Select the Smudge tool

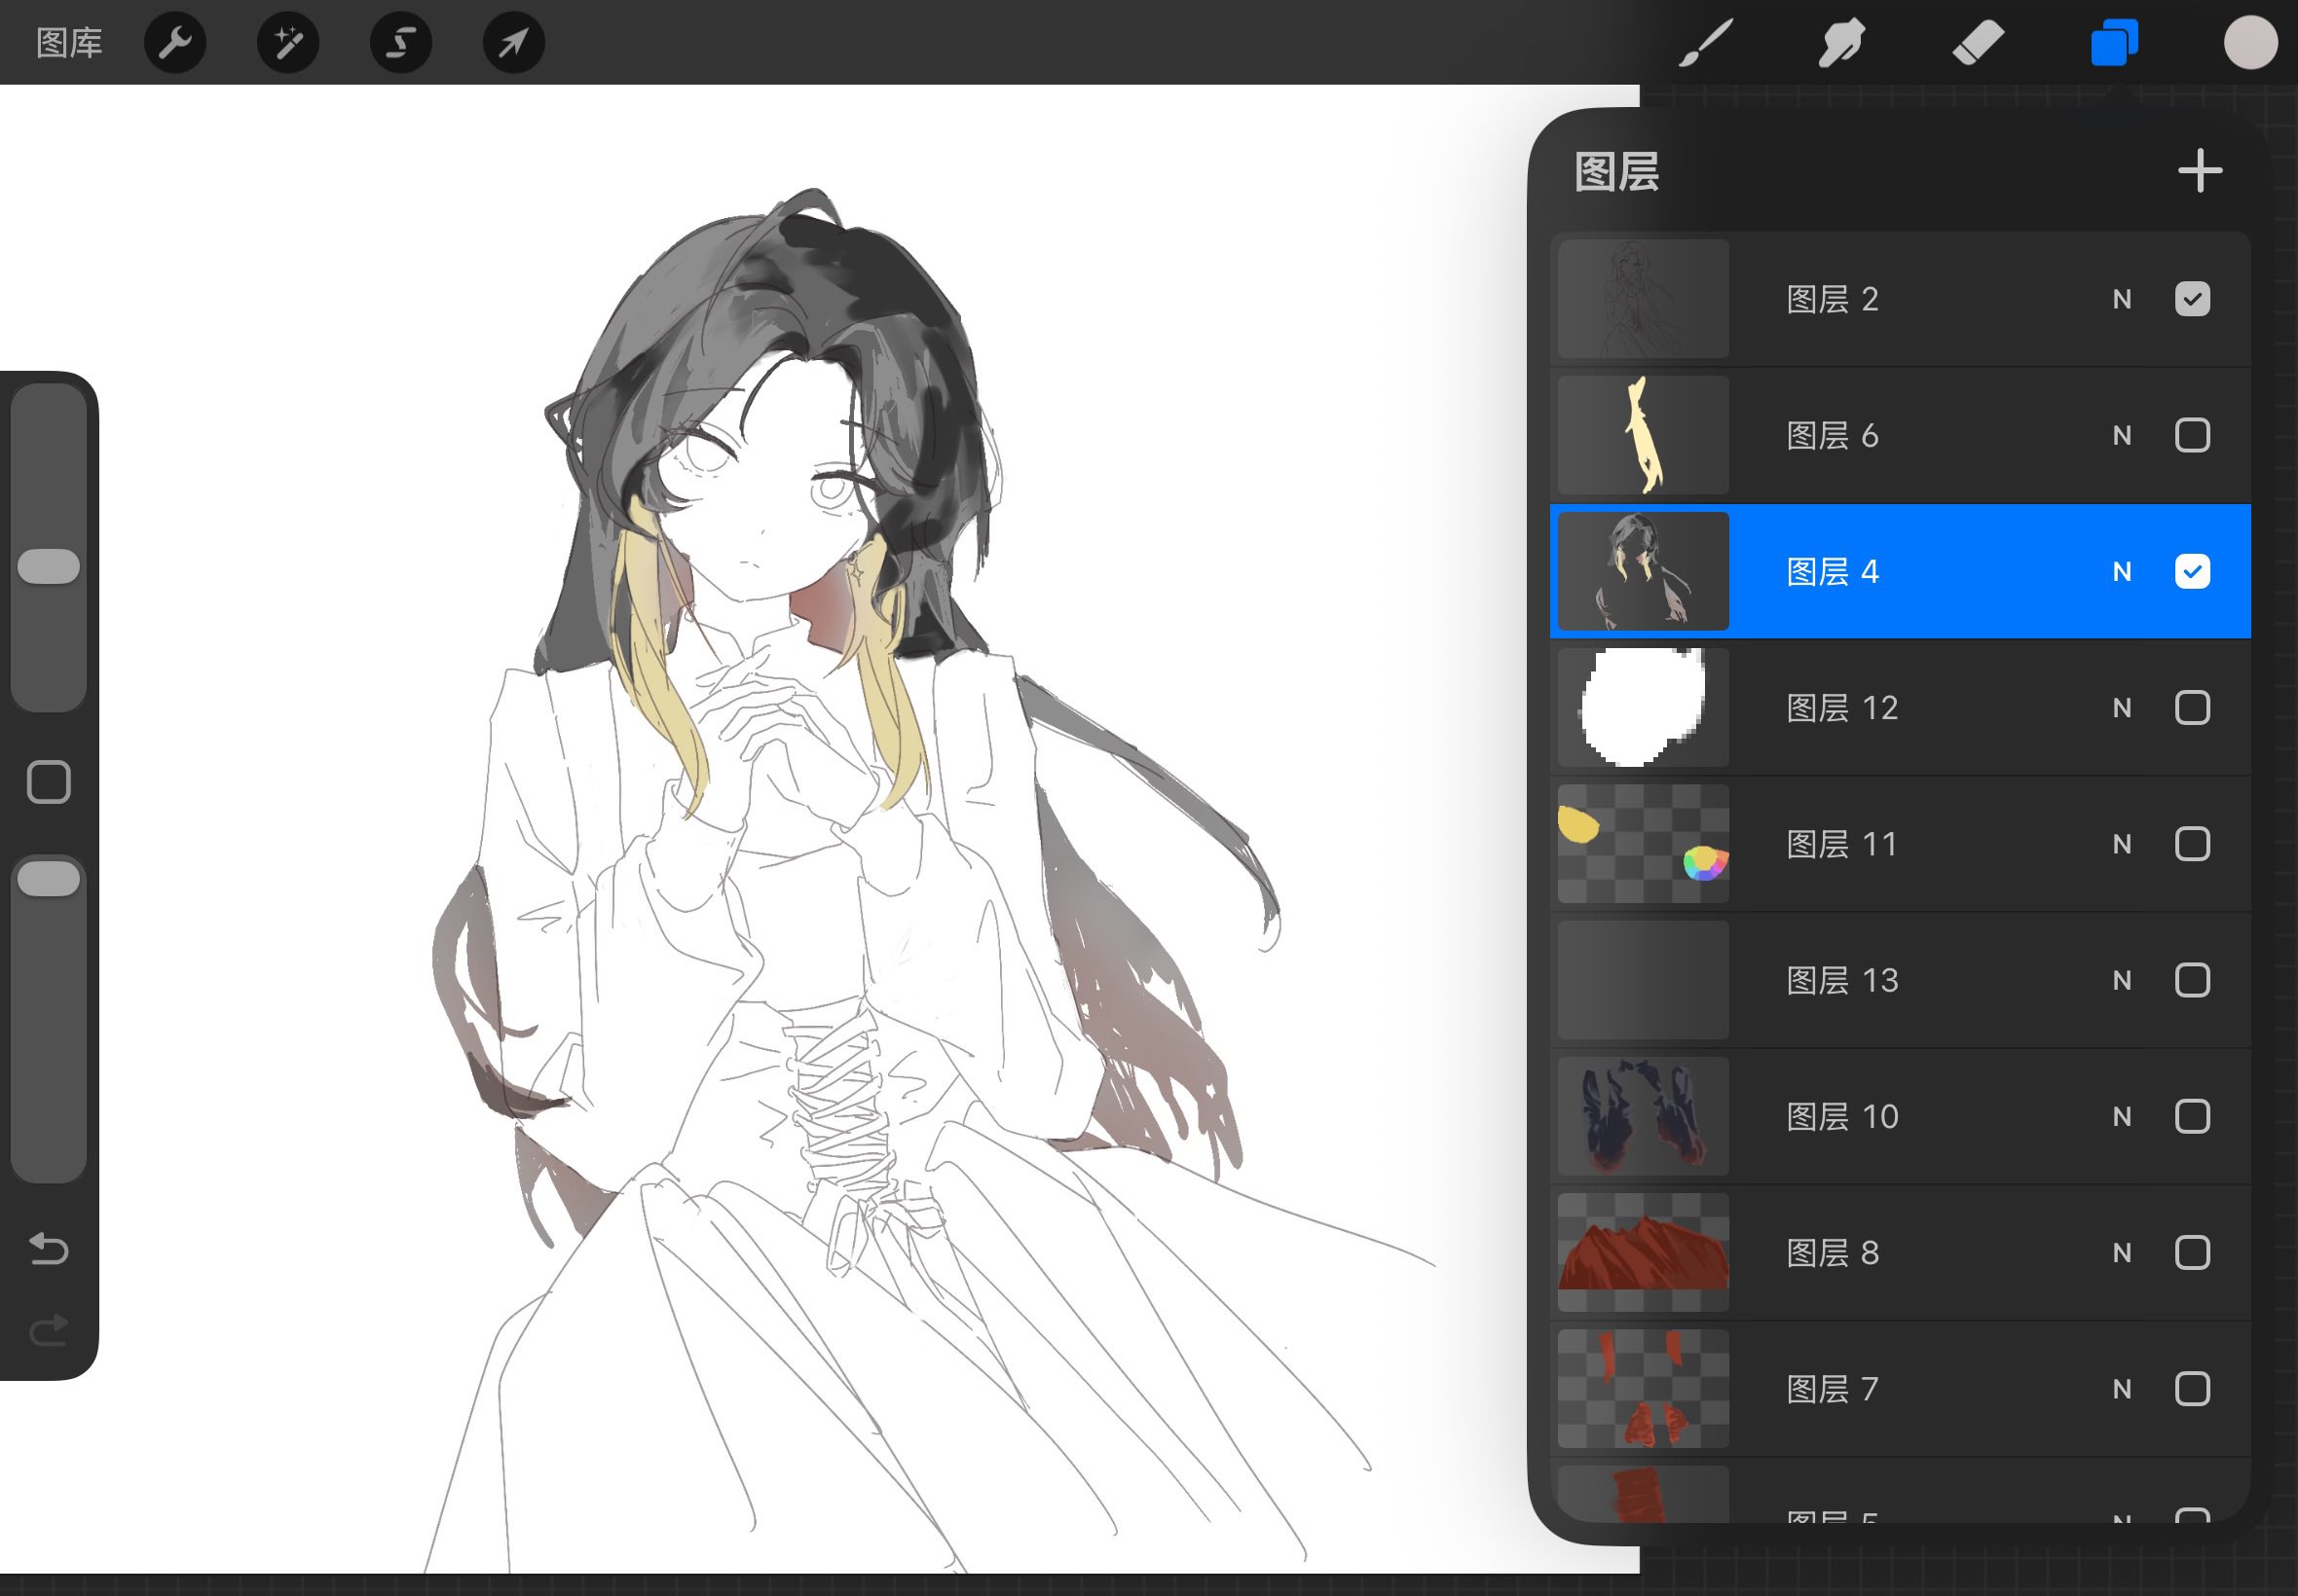point(1840,43)
